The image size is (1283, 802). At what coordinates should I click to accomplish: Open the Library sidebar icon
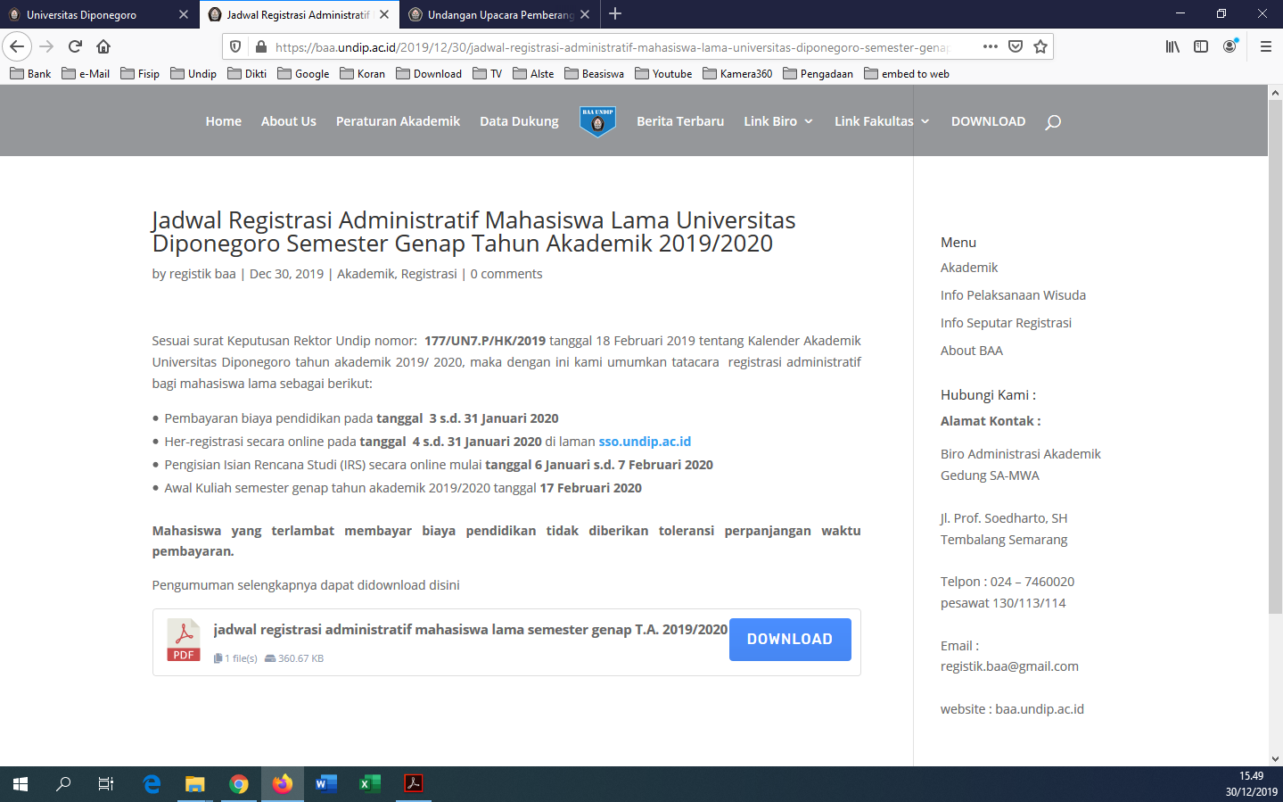click(x=1172, y=46)
